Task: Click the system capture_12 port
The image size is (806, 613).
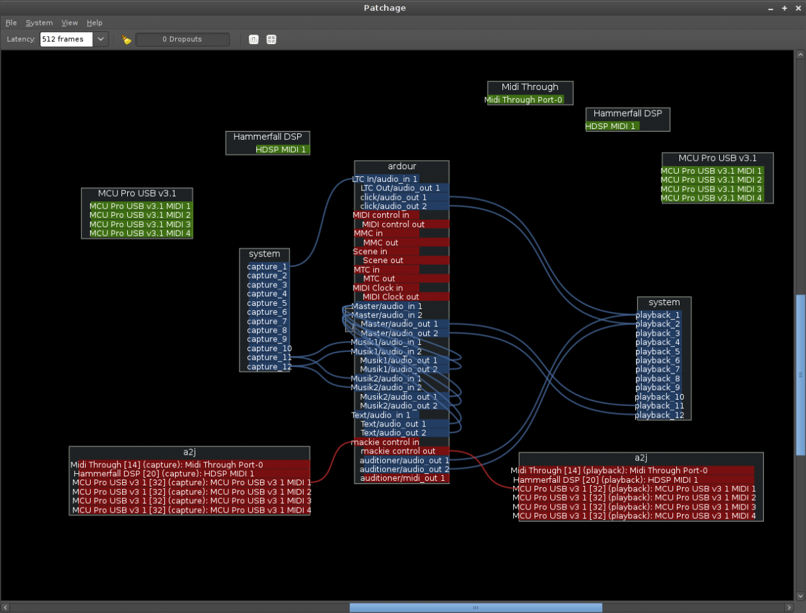Action: 269,367
